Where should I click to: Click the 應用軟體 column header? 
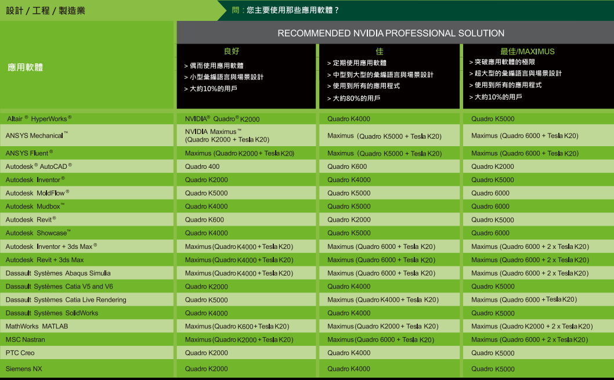pos(25,67)
